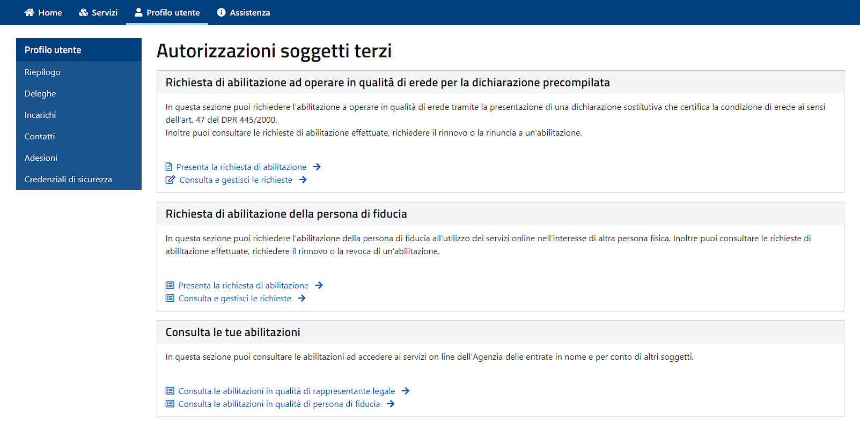The width and height of the screenshot is (860, 431).
Task: Click edit pencil icon beside erede Consulta e gestisci
Action: click(170, 180)
